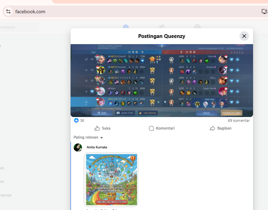Viewport: 268px width, 210px height.
Task: Open the 69 komentar link
Action: pyautogui.click(x=239, y=120)
